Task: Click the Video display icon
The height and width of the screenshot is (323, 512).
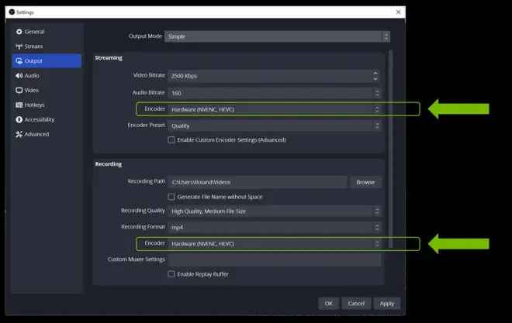Action: click(x=19, y=91)
